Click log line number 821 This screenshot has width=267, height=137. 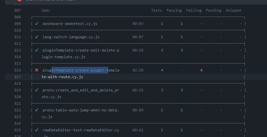pos(18,103)
